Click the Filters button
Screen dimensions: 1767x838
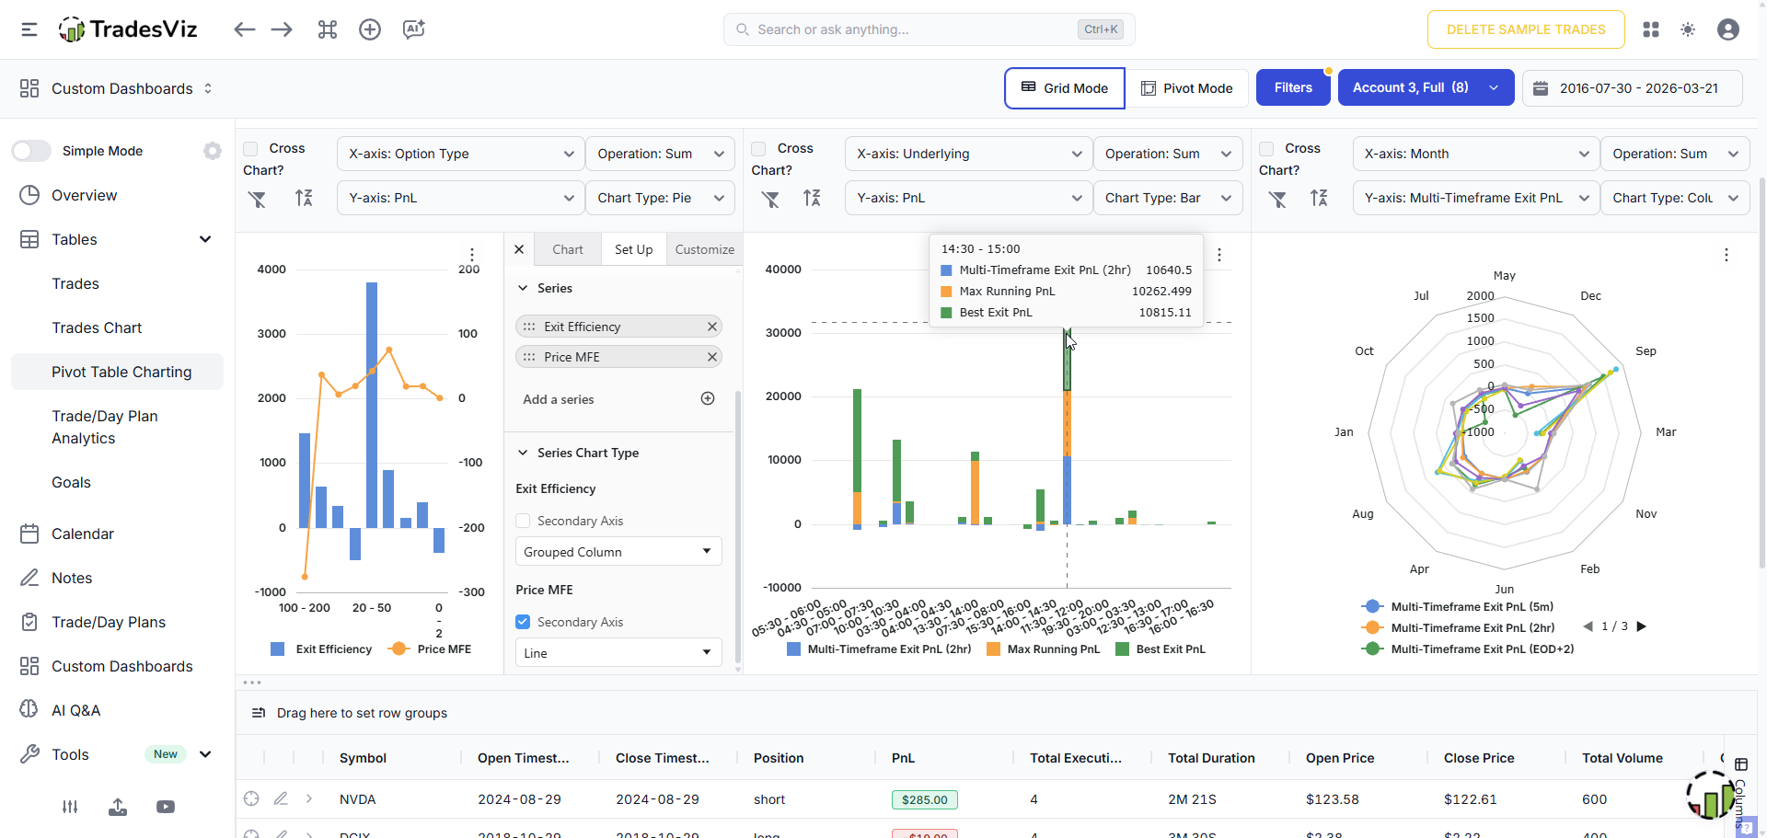[1292, 87]
